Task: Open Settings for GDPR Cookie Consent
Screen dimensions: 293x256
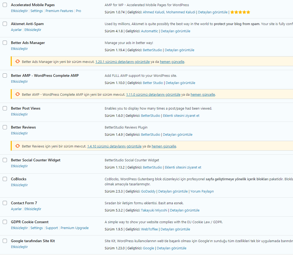Action: coord(36,228)
